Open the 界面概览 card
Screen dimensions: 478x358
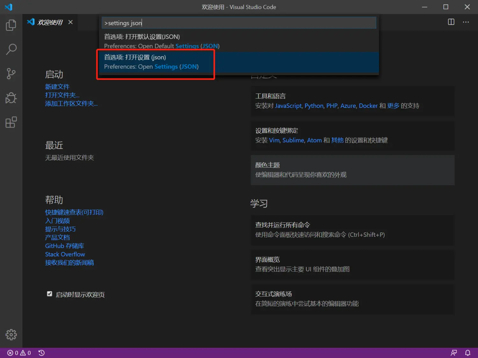(352, 264)
